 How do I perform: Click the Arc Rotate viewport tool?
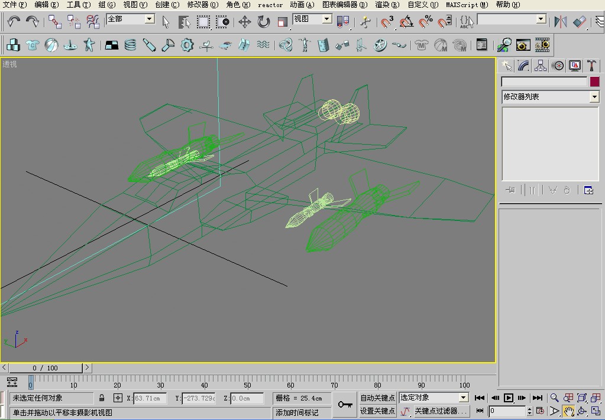[x=581, y=411]
